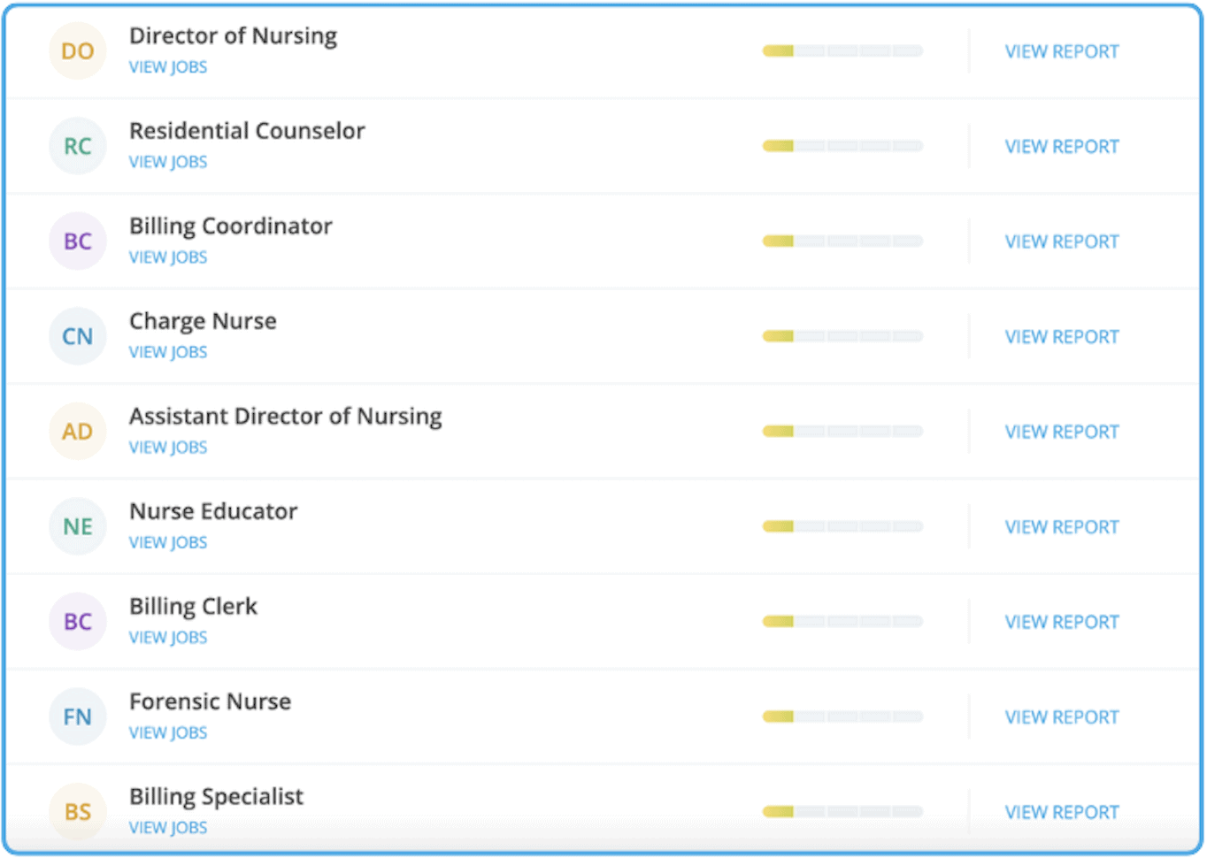Screen dimensions: 1207x858
Task: Click the NE avatar beside Nurse Educator
Action: [78, 526]
